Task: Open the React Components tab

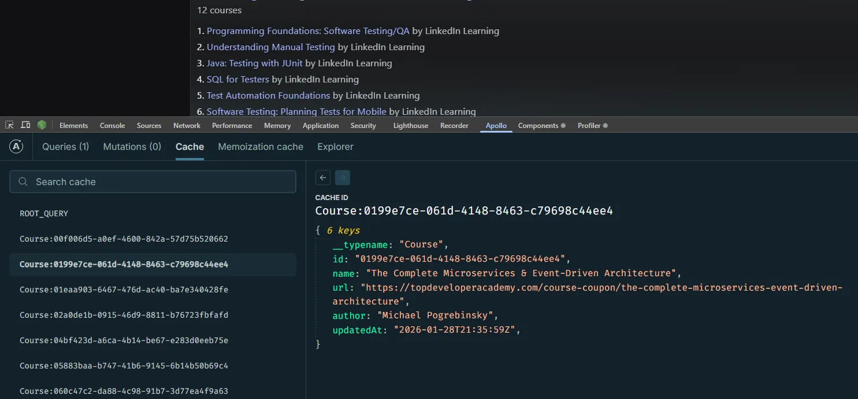Action: [x=542, y=126]
